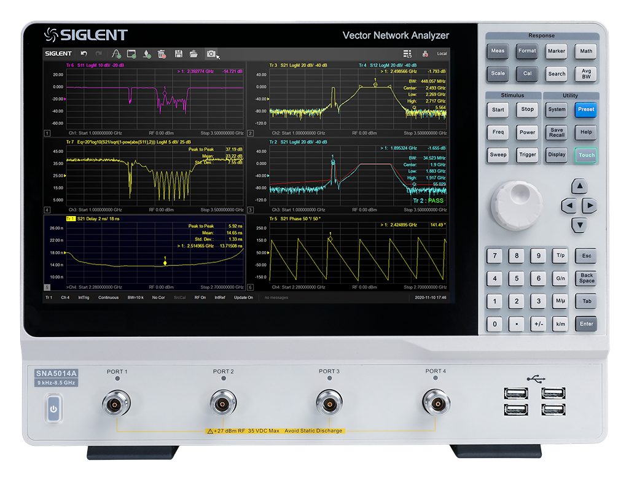Image resolution: width=629 pixels, height=490 pixels.
Task: Click the numeric key 0
Action: (494, 324)
